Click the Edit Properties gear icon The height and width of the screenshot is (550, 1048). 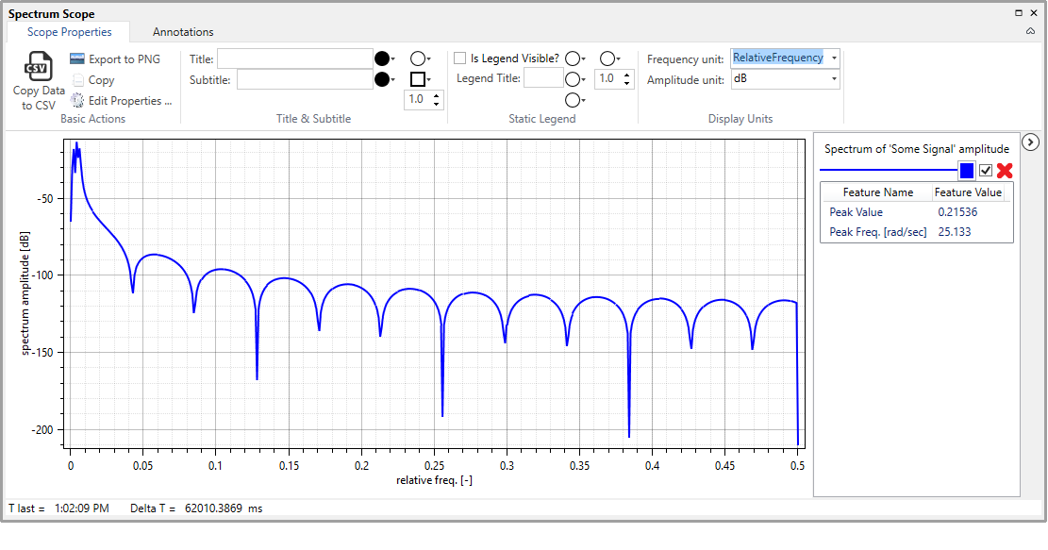click(x=78, y=101)
